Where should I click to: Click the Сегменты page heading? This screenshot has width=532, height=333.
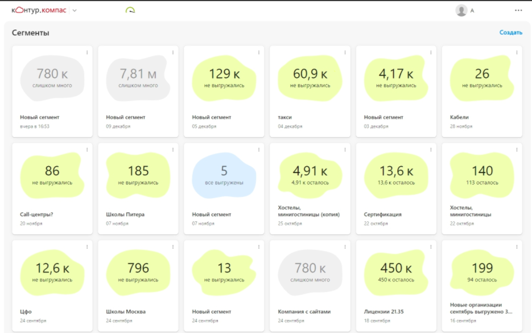31,33
